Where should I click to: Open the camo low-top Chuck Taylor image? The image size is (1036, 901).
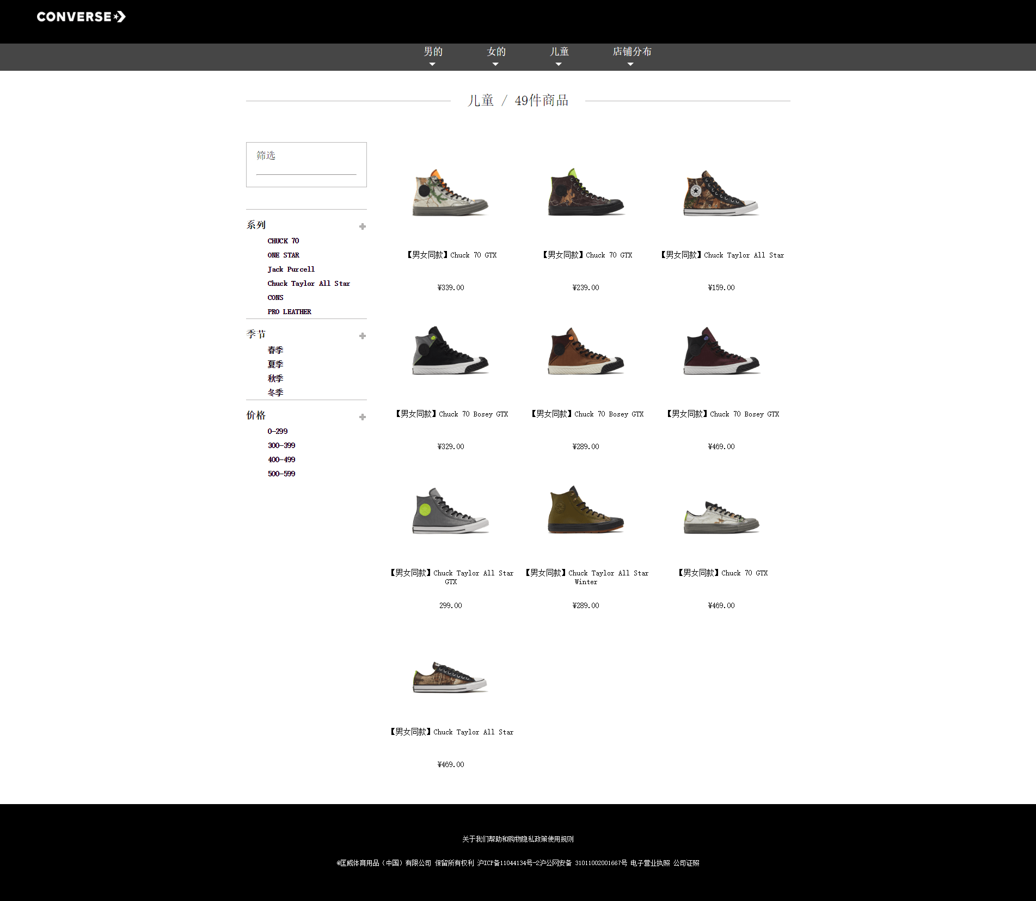450,677
